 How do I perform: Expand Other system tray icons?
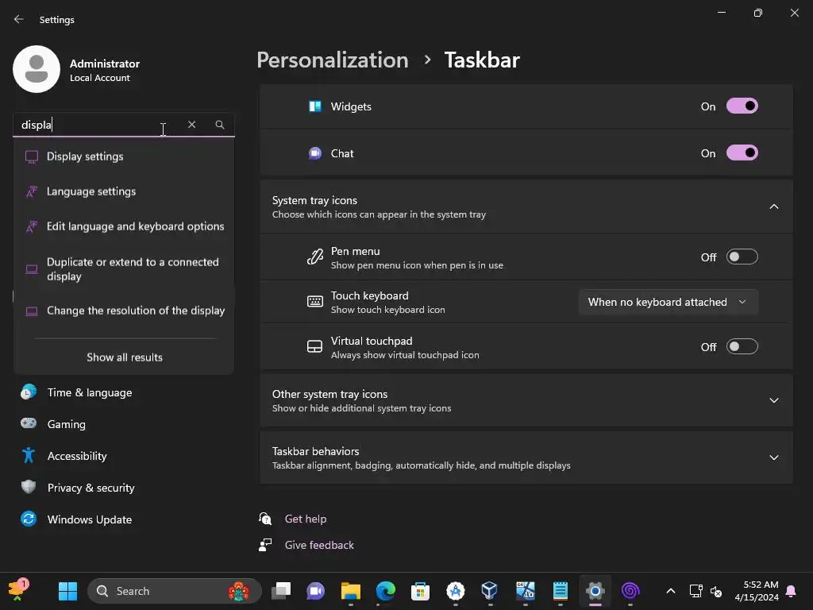click(773, 400)
